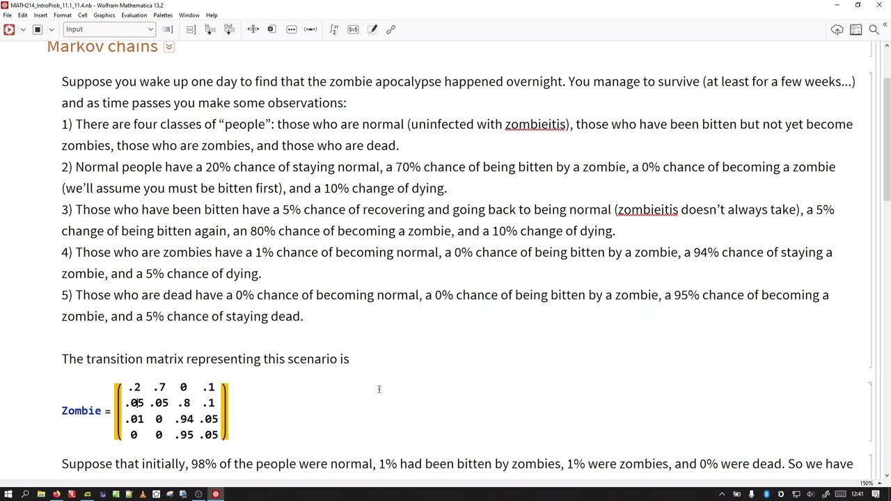Click the Mathematica taskbar icon
891x501 pixels.
(x=216, y=494)
